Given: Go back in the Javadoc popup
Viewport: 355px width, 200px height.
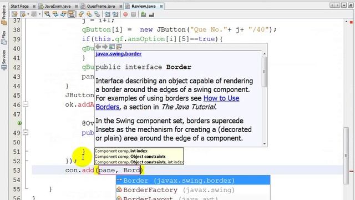Looking at the screenshot, I should point(98,47).
